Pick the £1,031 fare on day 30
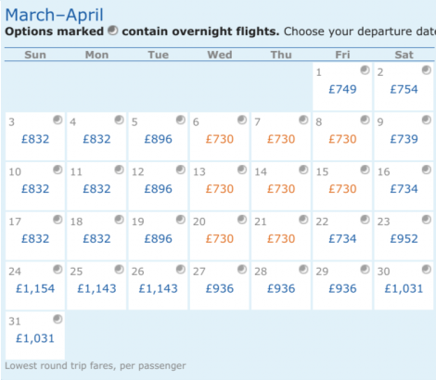The height and width of the screenshot is (380, 436). [x=404, y=288]
